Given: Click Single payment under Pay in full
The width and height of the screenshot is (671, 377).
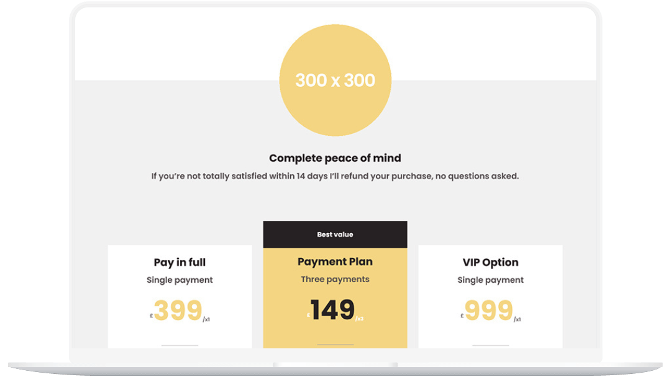Looking at the screenshot, I should pos(180,280).
